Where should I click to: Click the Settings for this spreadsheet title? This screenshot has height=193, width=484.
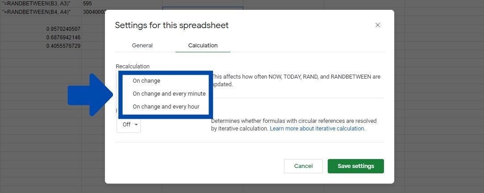[x=171, y=25]
